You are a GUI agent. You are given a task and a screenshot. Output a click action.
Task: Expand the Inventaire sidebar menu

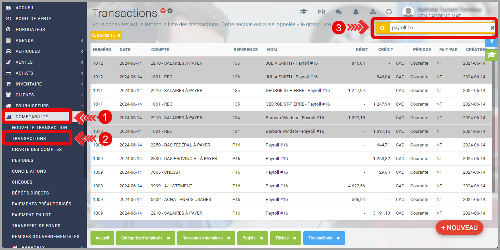(x=82, y=84)
